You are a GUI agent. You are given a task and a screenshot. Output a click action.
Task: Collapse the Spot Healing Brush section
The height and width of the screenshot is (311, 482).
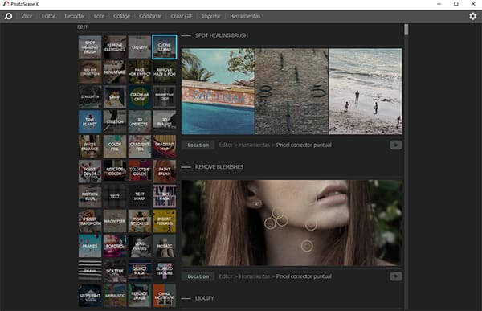186,35
